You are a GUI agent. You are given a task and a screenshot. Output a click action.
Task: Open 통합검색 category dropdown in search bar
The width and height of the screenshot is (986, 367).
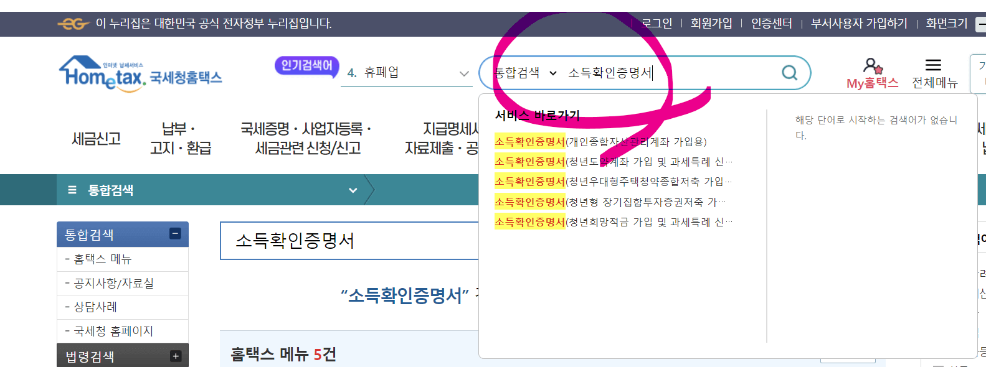tap(525, 73)
